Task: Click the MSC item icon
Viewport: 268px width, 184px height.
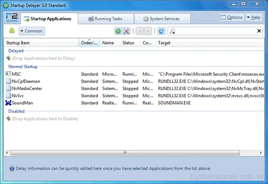Action: [8, 74]
